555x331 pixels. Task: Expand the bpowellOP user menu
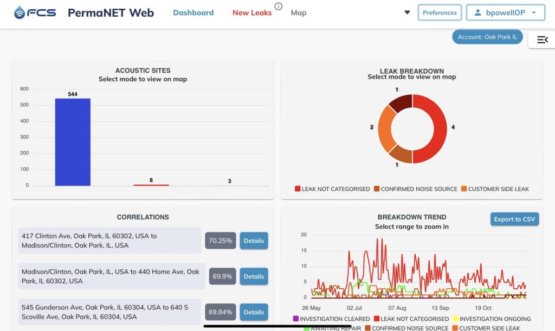[x=506, y=13]
